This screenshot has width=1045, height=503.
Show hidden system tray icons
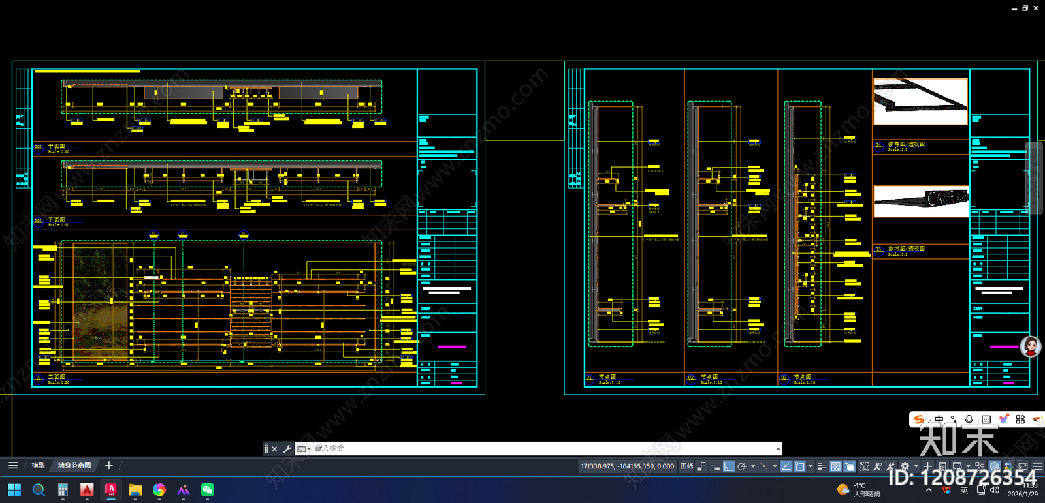pos(929,490)
